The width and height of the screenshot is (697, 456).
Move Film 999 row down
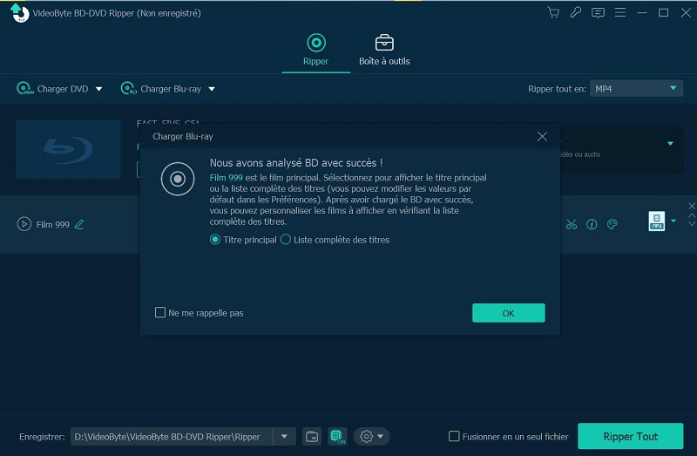[x=692, y=223]
